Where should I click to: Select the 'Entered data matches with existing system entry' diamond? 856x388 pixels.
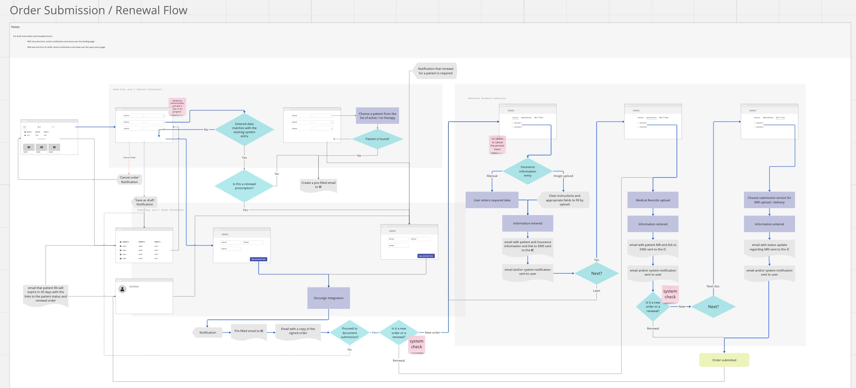click(x=244, y=130)
